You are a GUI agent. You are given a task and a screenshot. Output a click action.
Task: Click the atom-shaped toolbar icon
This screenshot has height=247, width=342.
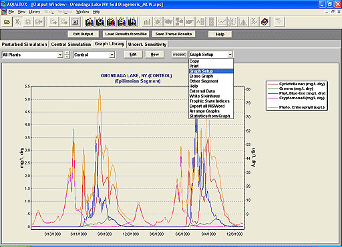click(158, 22)
